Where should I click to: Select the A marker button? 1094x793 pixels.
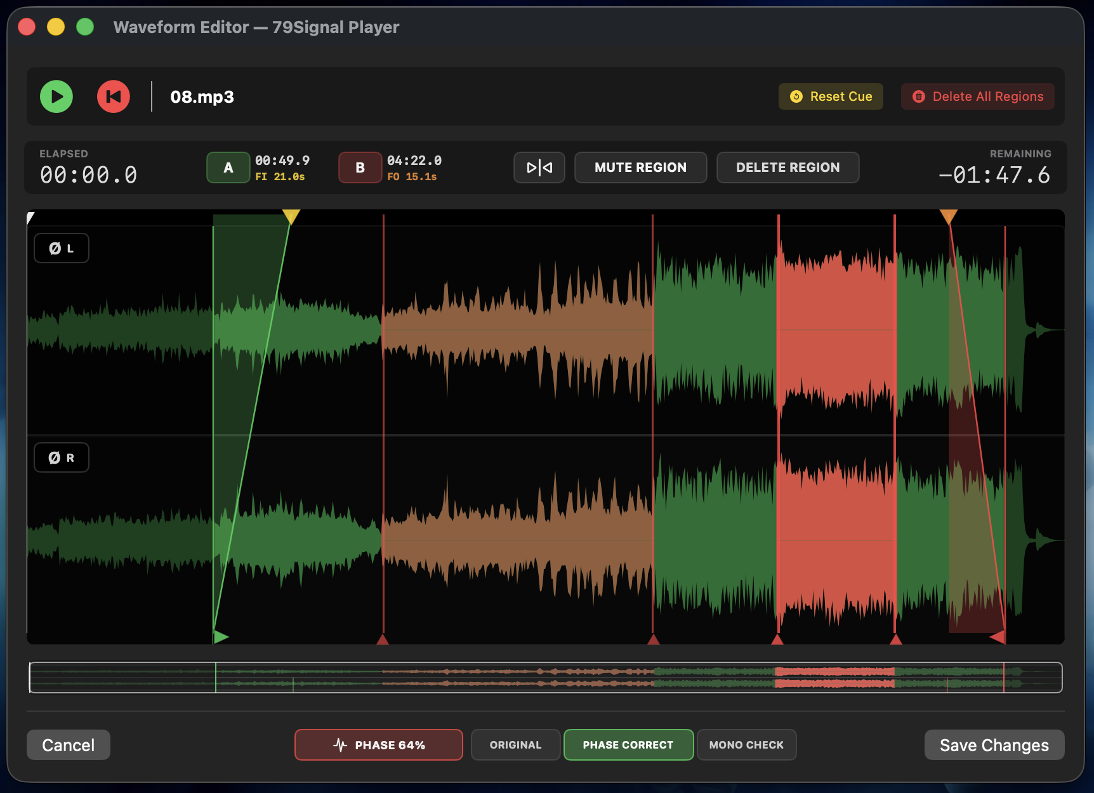coord(228,167)
